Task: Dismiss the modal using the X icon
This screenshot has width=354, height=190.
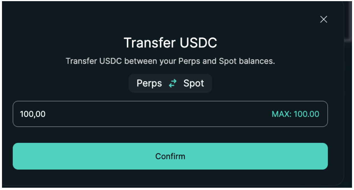Action: point(324,19)
